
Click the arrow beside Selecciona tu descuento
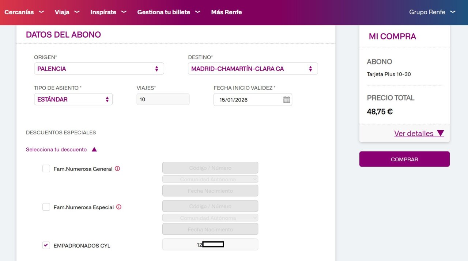[94, 149]
